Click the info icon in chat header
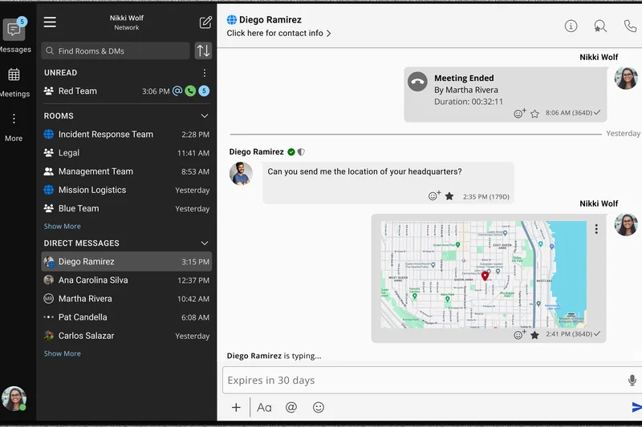This screenshot has width=642, height=427. pos(571,26)
